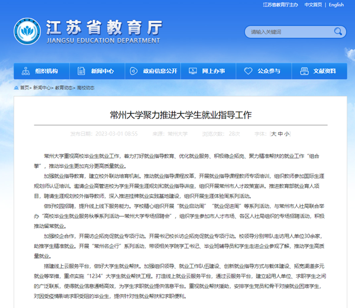Switch to the English version link
Viewport: 355px width, 308px height.
point(335,5)
